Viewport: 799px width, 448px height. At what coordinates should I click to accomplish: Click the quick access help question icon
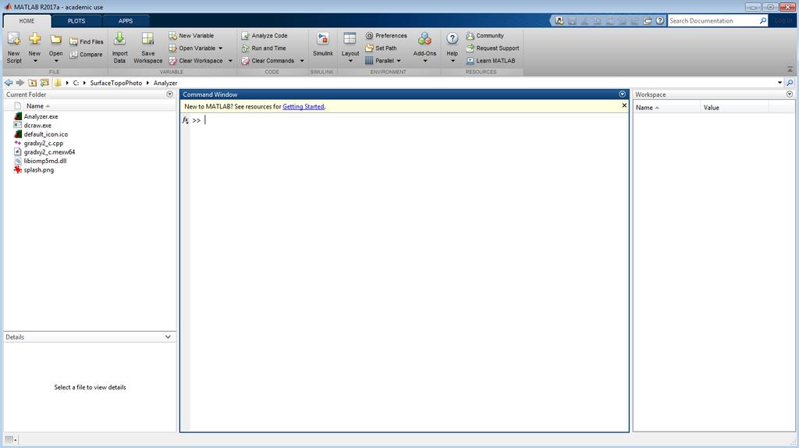point(660,21)
